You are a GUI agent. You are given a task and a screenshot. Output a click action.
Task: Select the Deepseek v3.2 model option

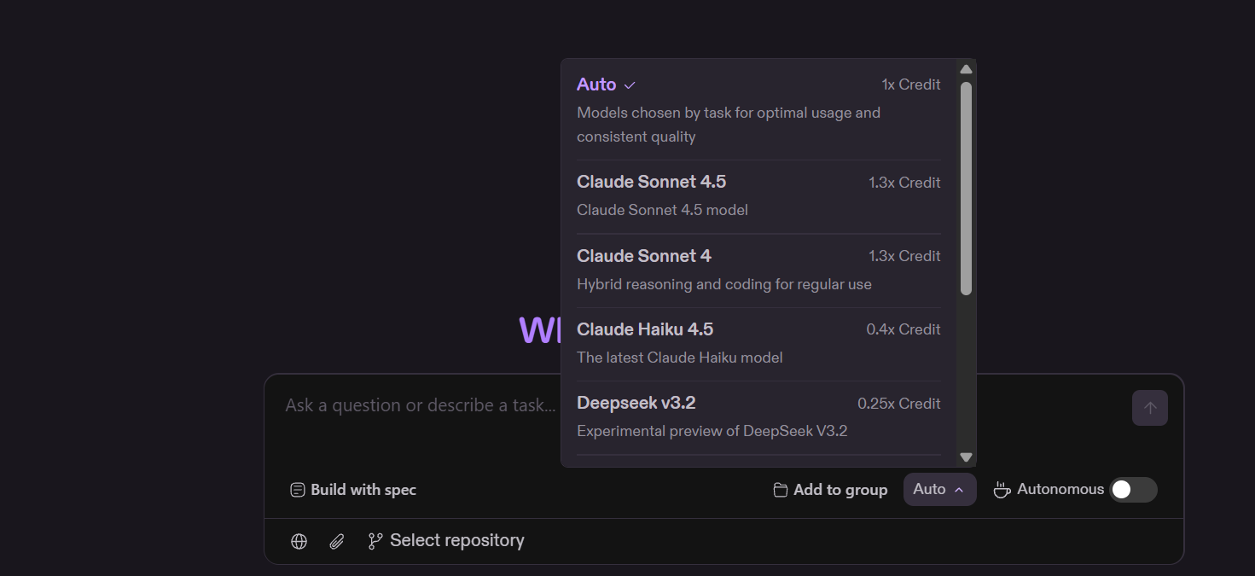[x=758, y=417]
